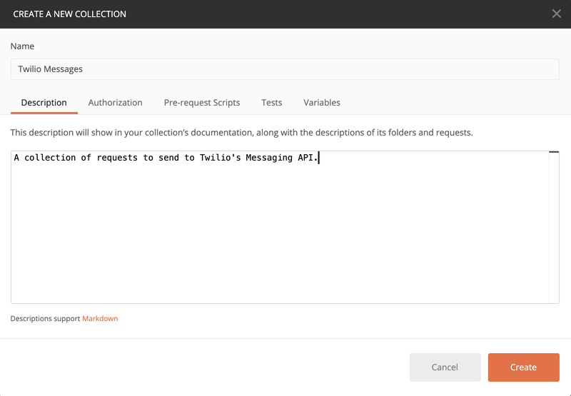Click the word Messaging in the description
Image resolution: width=571 pixels, height=396 pixels.
(269, 158)
